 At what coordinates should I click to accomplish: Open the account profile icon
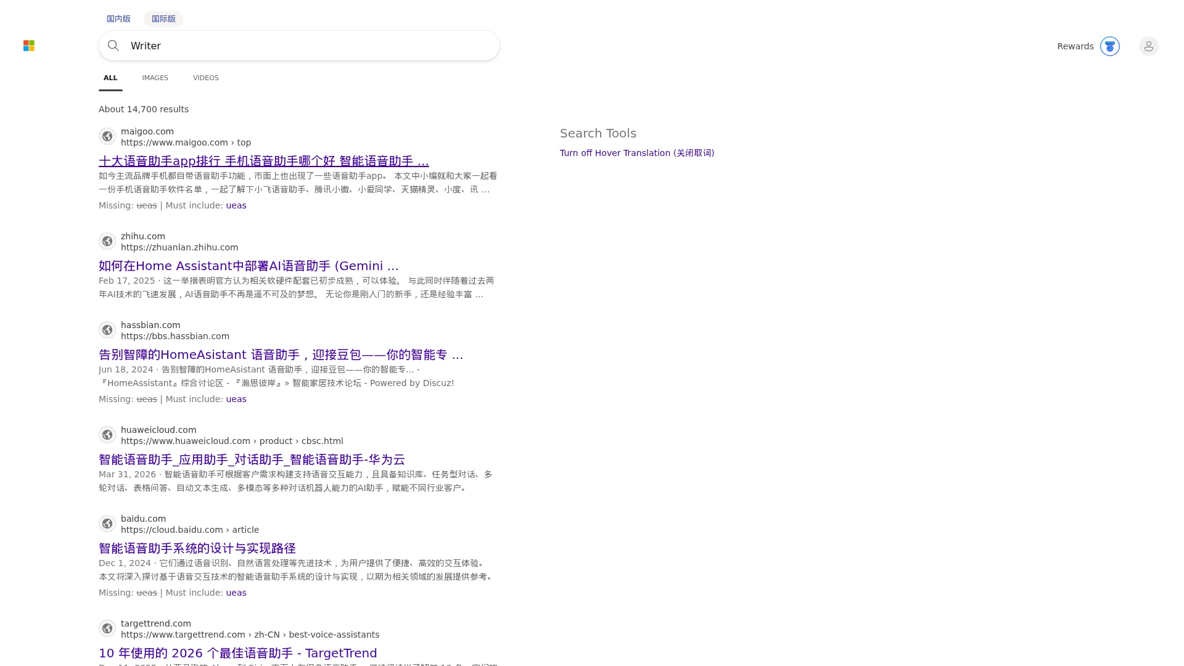1148,46
